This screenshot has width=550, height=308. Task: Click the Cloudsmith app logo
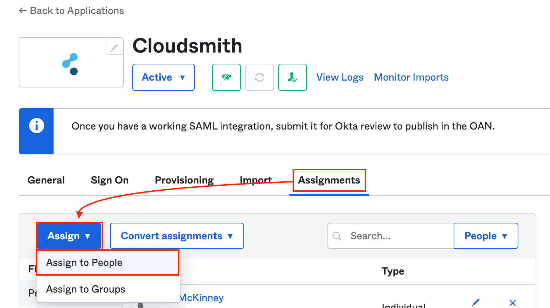[70, 64]
